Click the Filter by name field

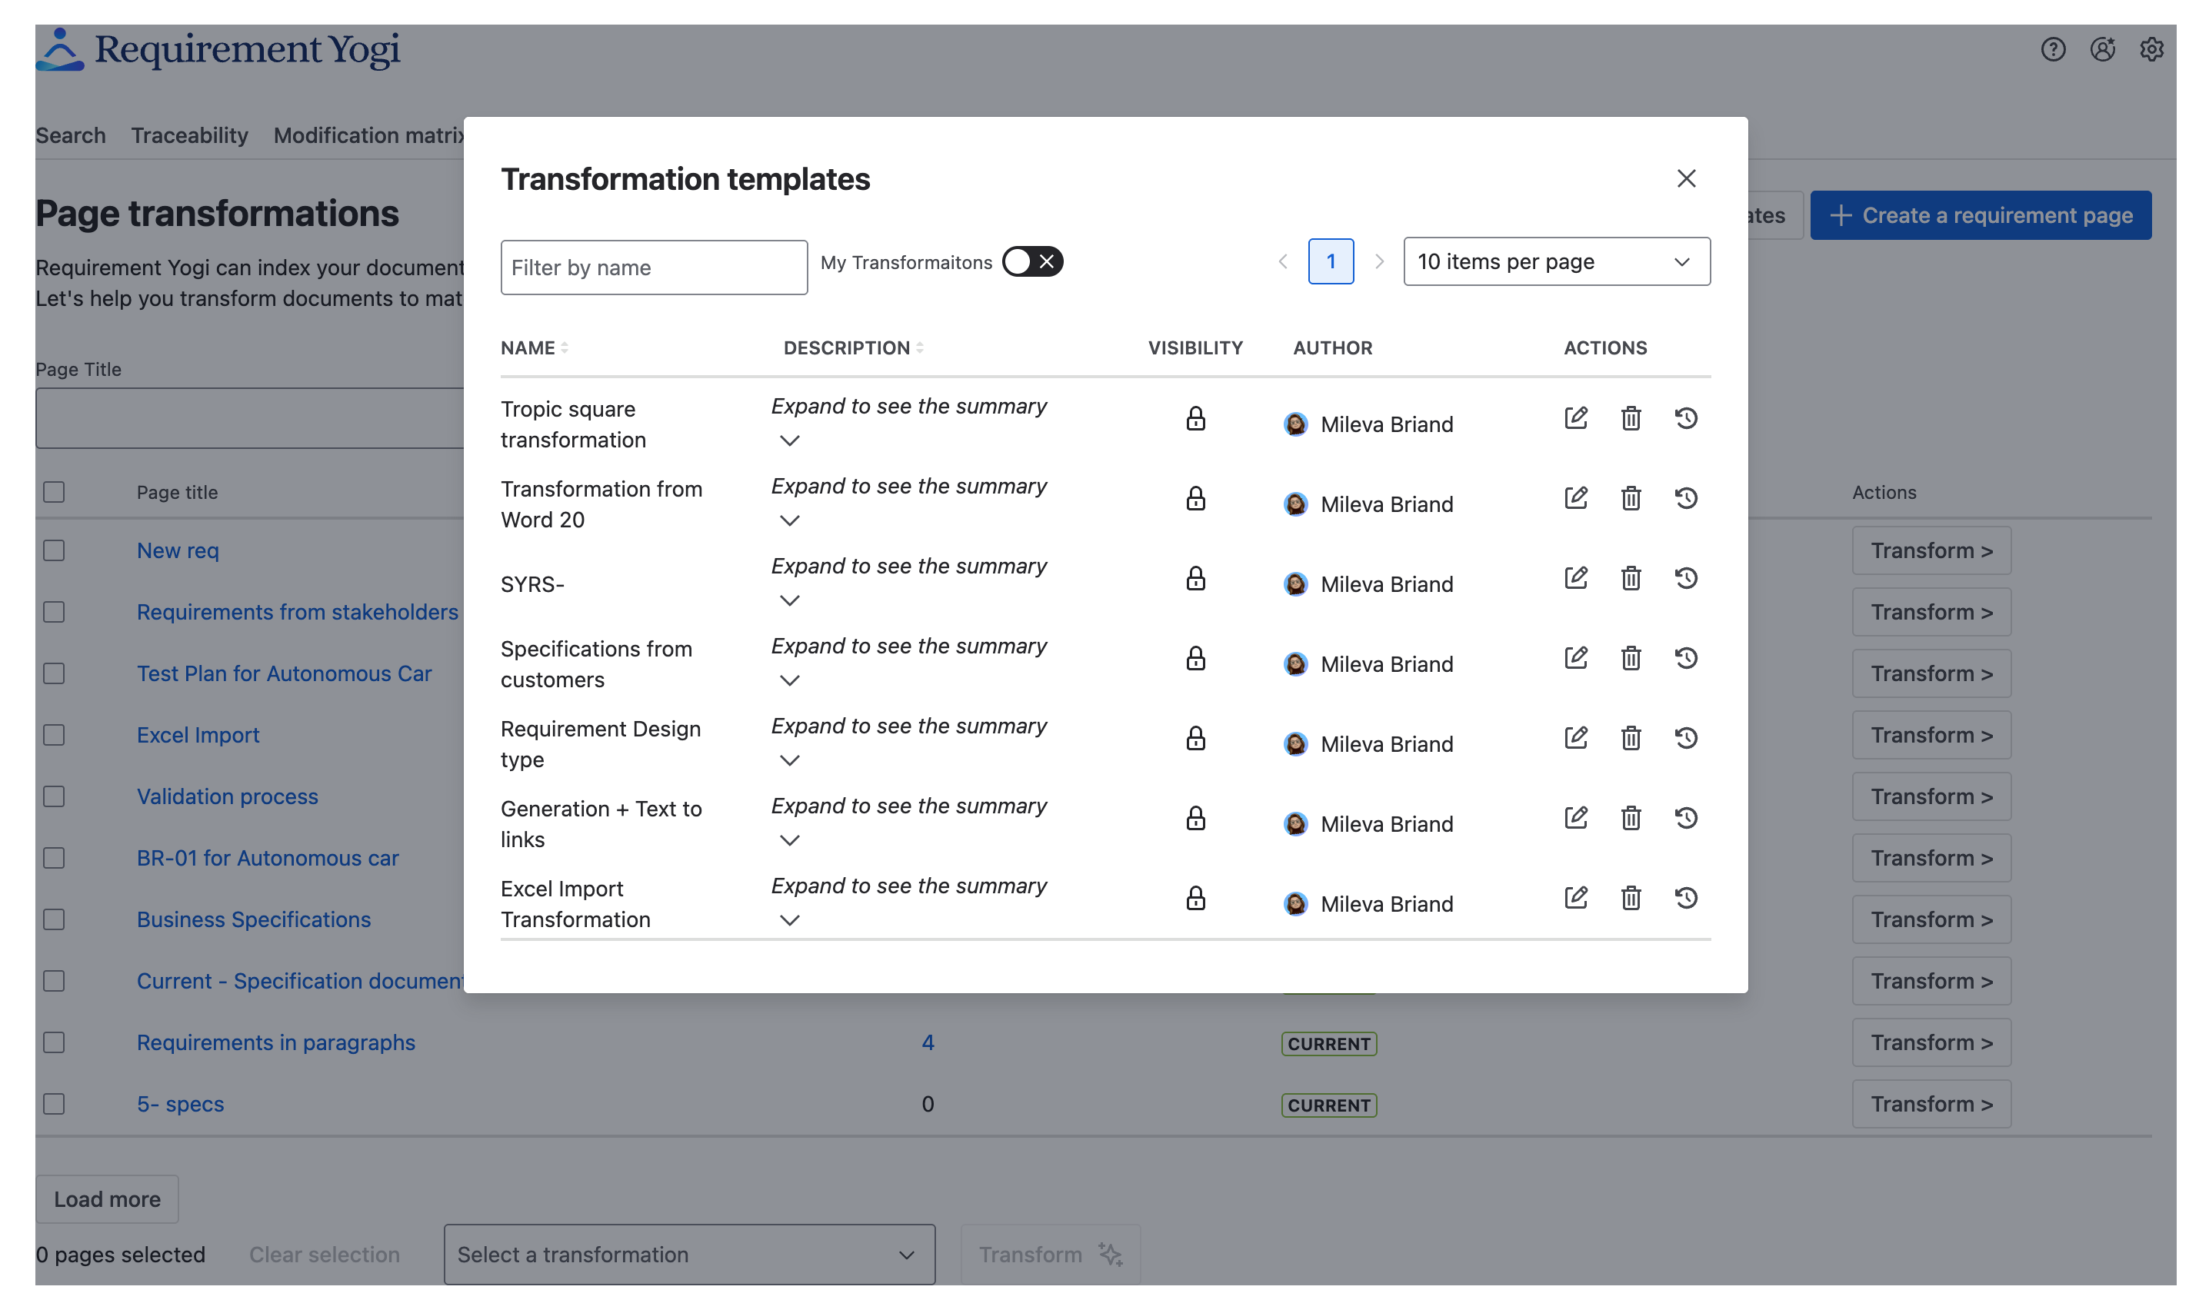[x=653, y=268]
